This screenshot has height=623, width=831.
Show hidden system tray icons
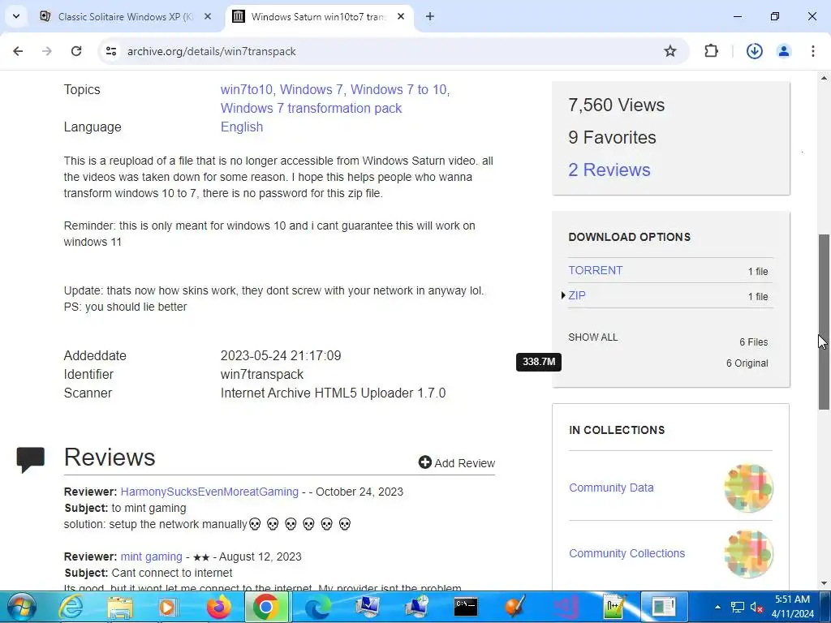(717, 607)
